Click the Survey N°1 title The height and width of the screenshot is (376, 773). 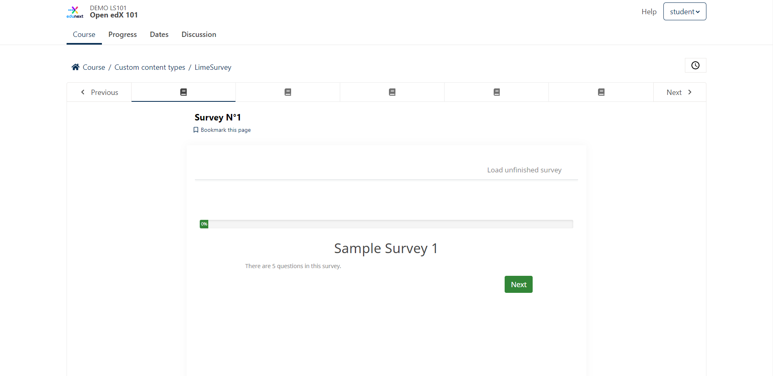tap(218, 117)
